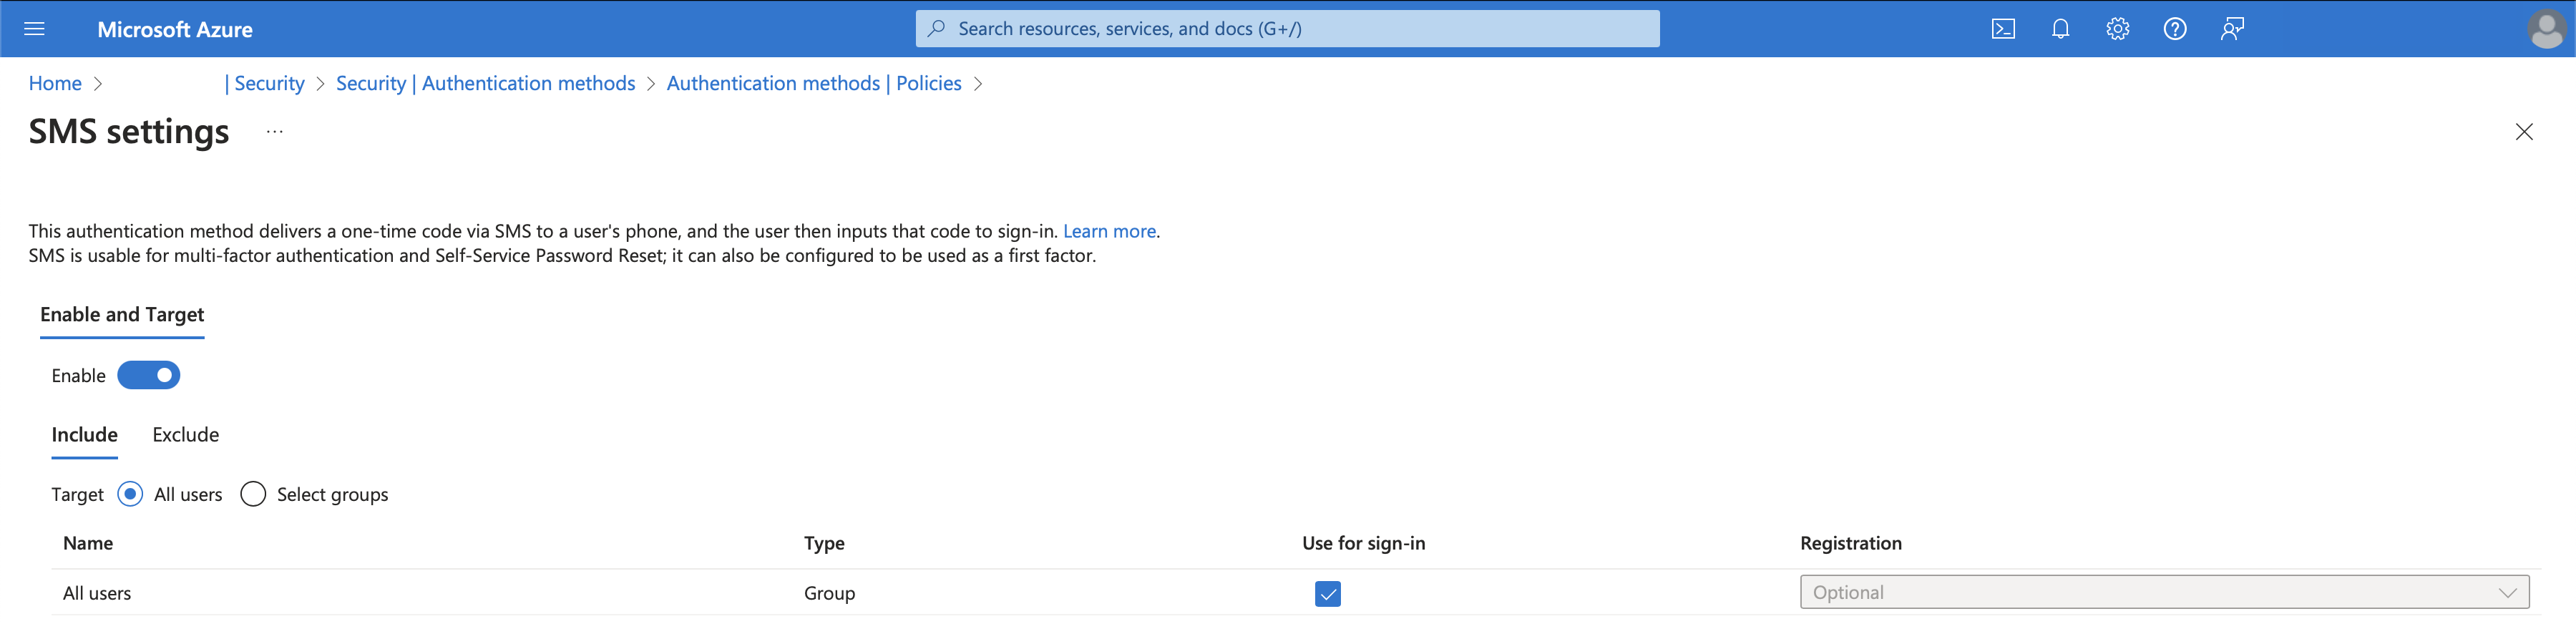
Task: Open the hamburger portal menu
Action: coord(34,29)
